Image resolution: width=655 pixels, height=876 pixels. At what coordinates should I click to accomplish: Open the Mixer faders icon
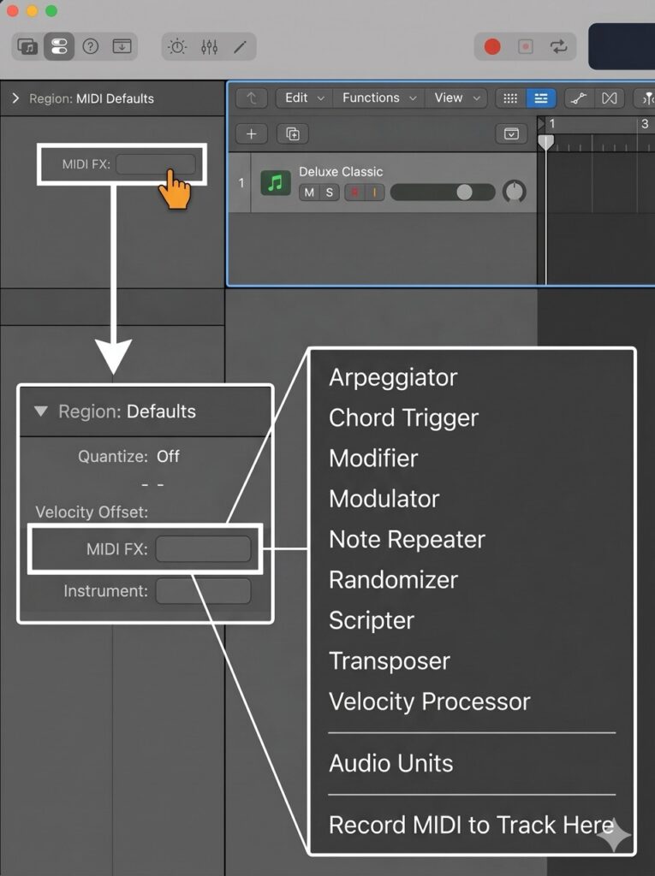209,47
